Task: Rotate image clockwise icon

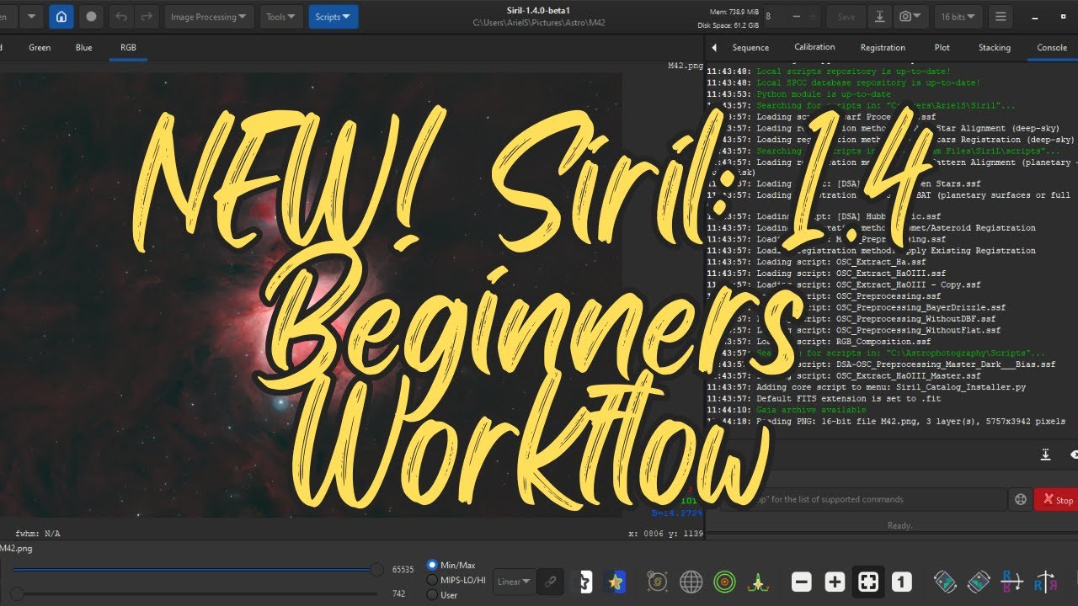Action: tap(979, 582)
